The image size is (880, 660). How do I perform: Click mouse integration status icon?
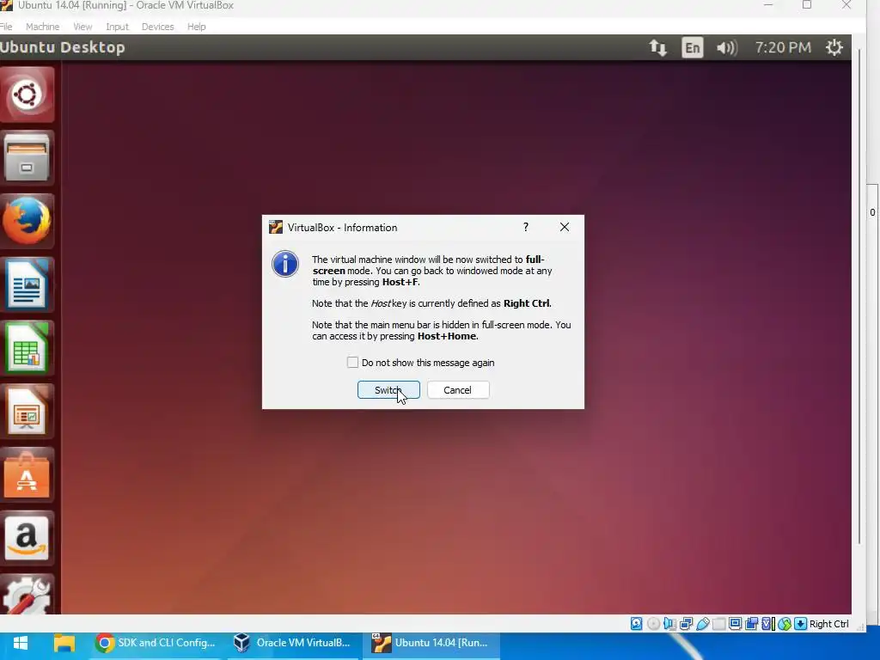tap(785, 624)
